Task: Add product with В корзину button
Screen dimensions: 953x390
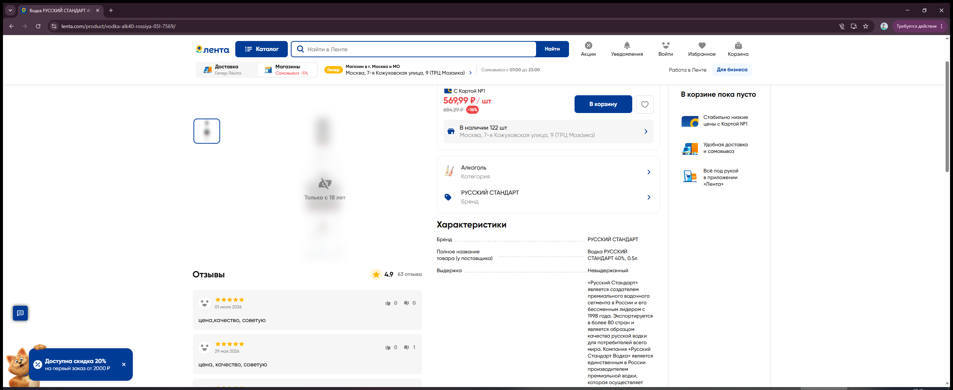Action: point(603,104)
